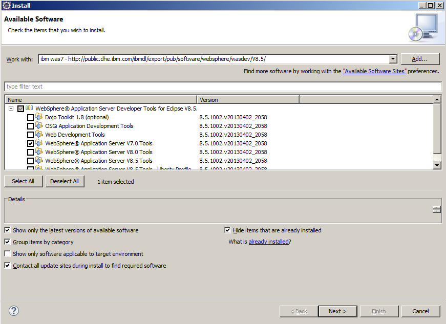Click the software list scroll down arrow

[437, 165]
